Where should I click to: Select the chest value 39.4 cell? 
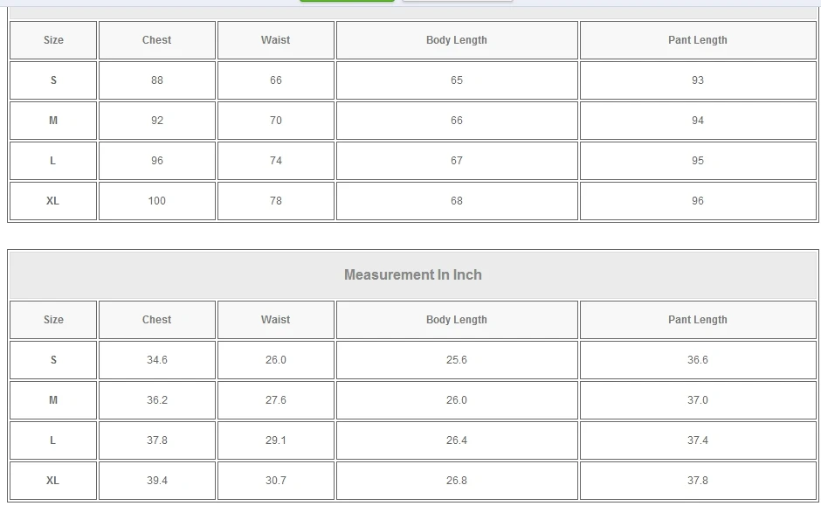tap(157, 481)
